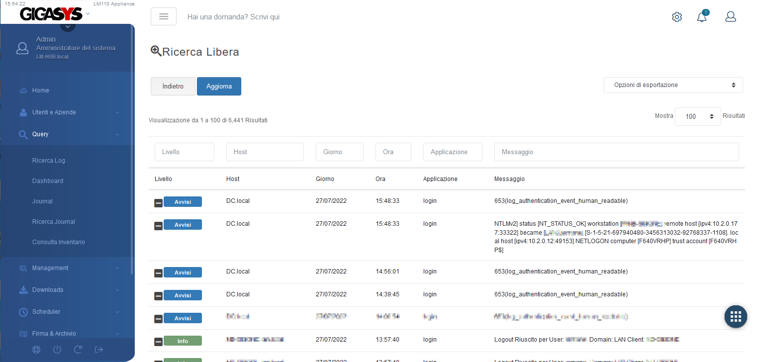Open Consulta Inventario in the sidebar
Viewport: 759px width, 362px height.
[x=59, y=242]
